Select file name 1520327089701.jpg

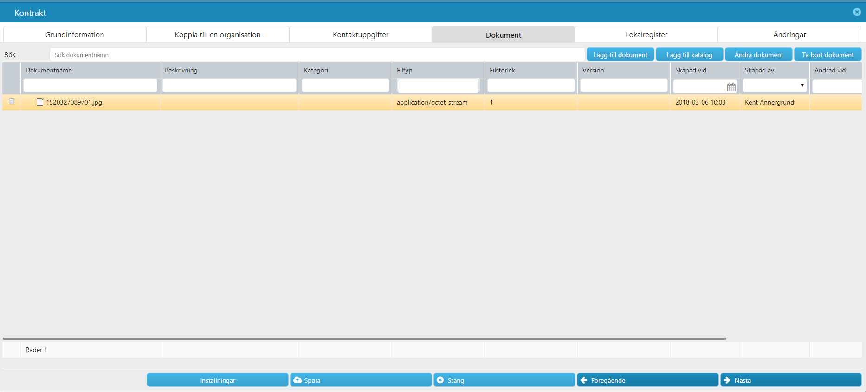coord(74,102)
